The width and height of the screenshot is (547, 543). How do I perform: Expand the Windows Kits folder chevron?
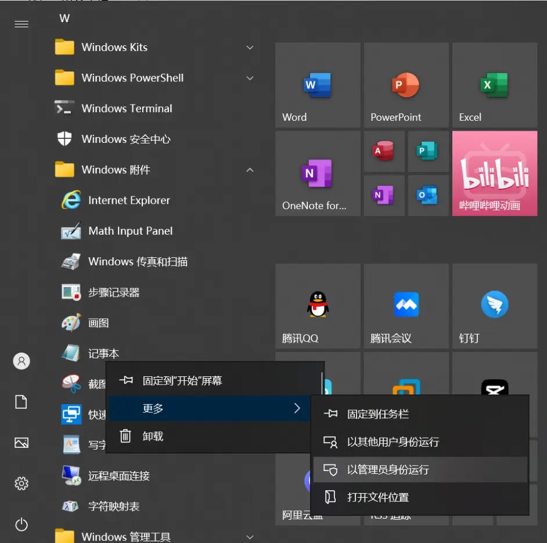[250, 48]
